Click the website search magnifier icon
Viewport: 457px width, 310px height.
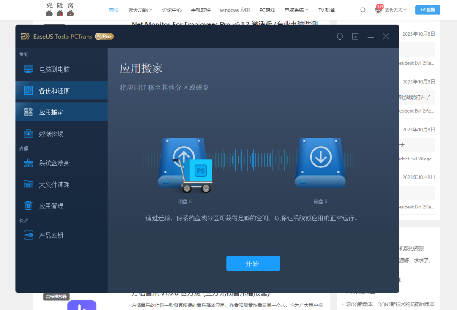coord(363,10)
